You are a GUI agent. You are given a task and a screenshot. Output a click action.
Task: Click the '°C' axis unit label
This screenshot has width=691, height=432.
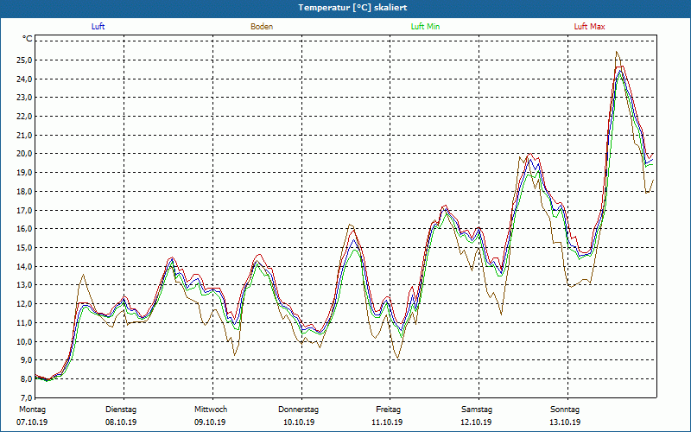pyautogui.click(x=28, y=39)
